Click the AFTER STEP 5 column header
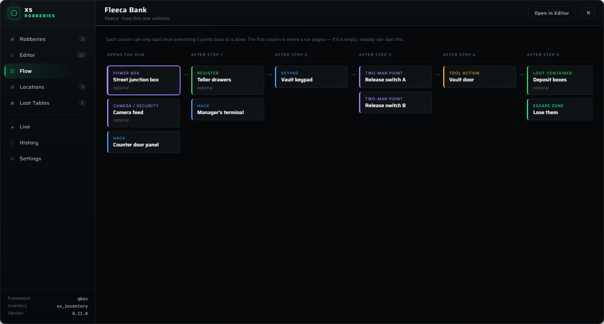This screenshot has height=324, width=604. pos(543,55)
